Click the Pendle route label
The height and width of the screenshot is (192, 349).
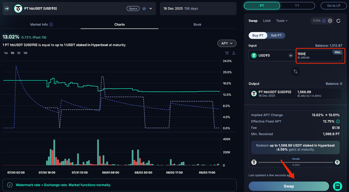[x=296, y=159]
